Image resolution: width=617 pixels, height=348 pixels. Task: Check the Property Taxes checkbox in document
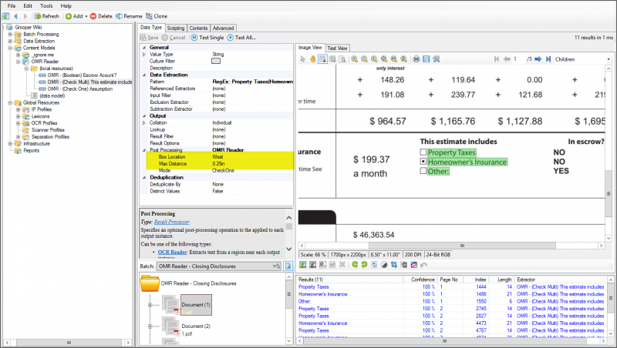pyautogui.click(x=423, y=152)
